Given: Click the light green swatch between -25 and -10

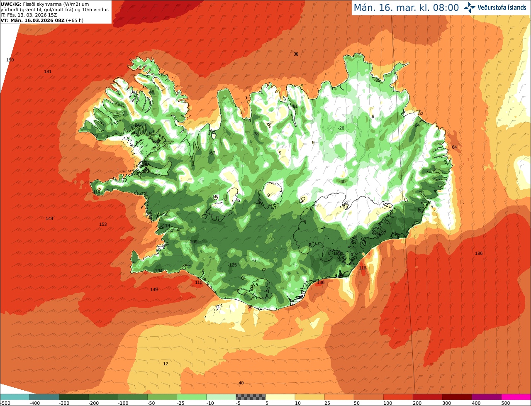Looking at the screenshot, I should coord(192,396).
